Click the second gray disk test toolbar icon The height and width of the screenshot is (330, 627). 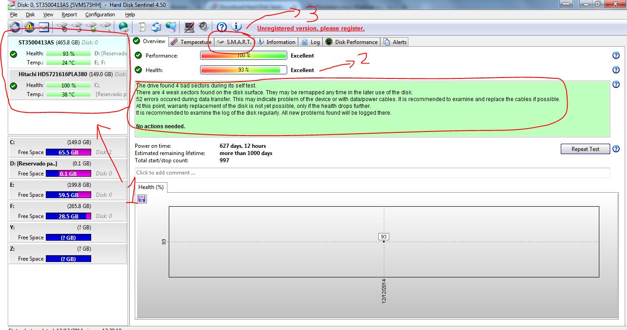[77, 27]
